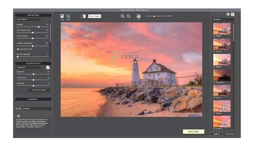Zoom in with the plus magnifier

(x=123, y=16)
